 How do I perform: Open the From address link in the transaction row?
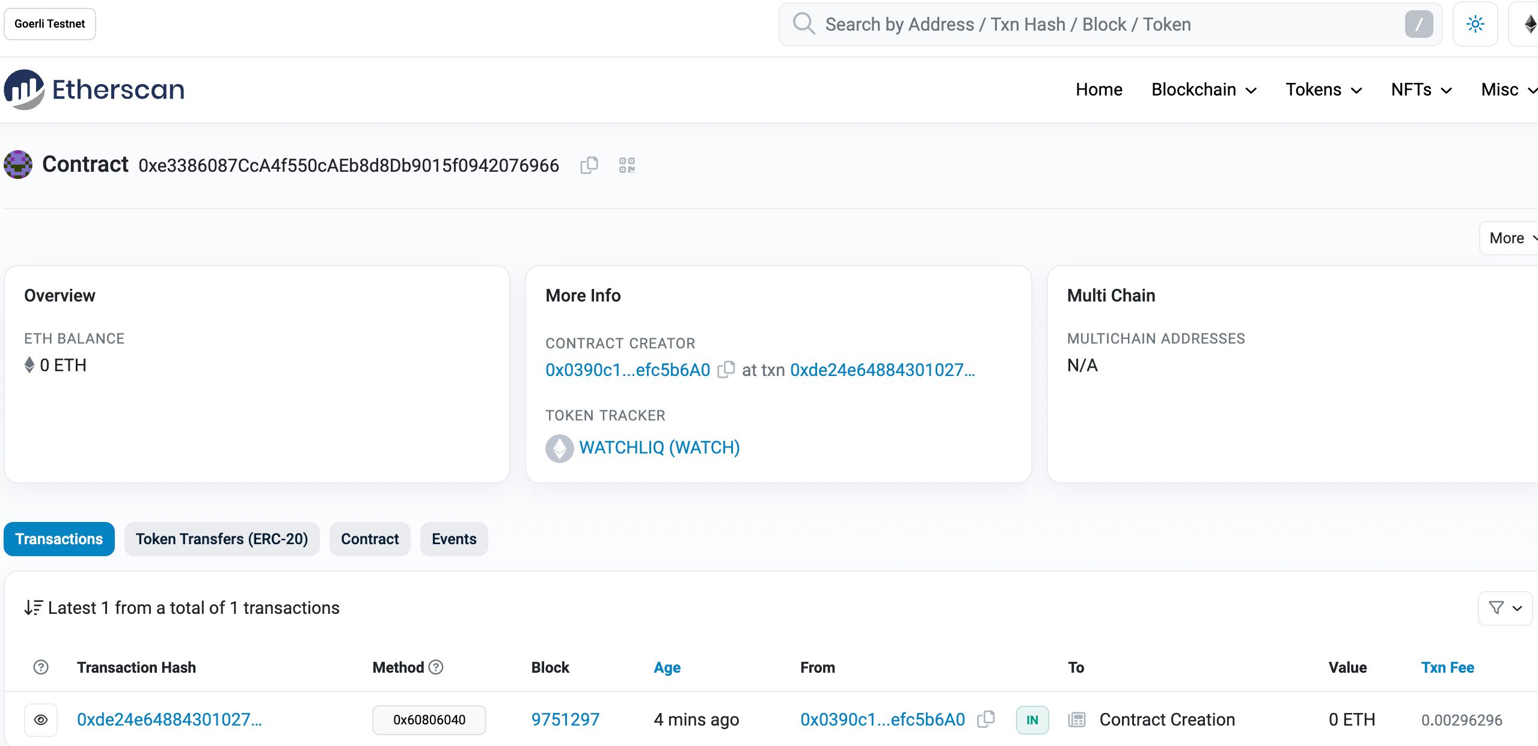coord(883,719)
